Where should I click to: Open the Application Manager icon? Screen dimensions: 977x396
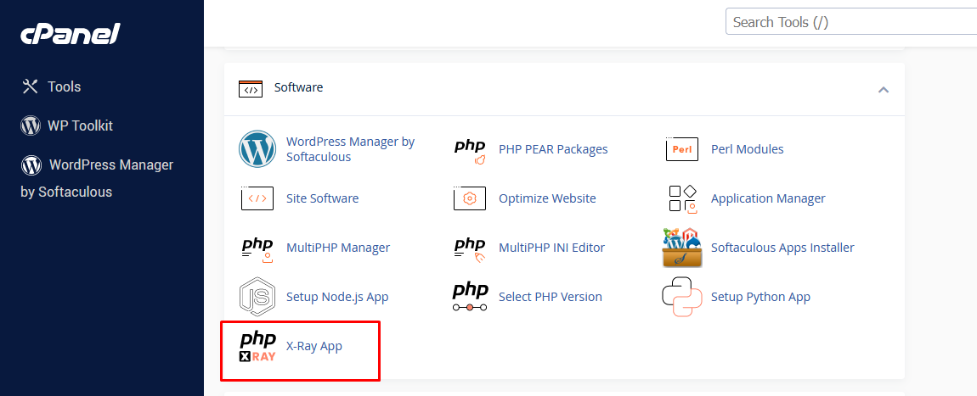click(681, 198)
